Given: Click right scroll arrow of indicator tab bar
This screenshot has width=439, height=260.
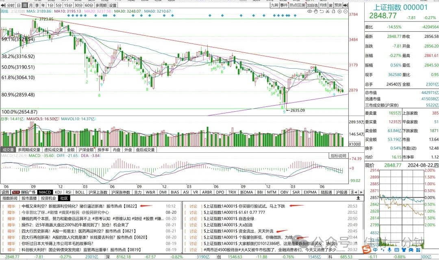Looking at the screenshot, I should [361, 192].
